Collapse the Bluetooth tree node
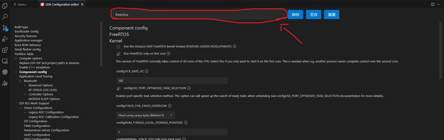The height and width of the screenshot is (140, 444). [20, 81]
